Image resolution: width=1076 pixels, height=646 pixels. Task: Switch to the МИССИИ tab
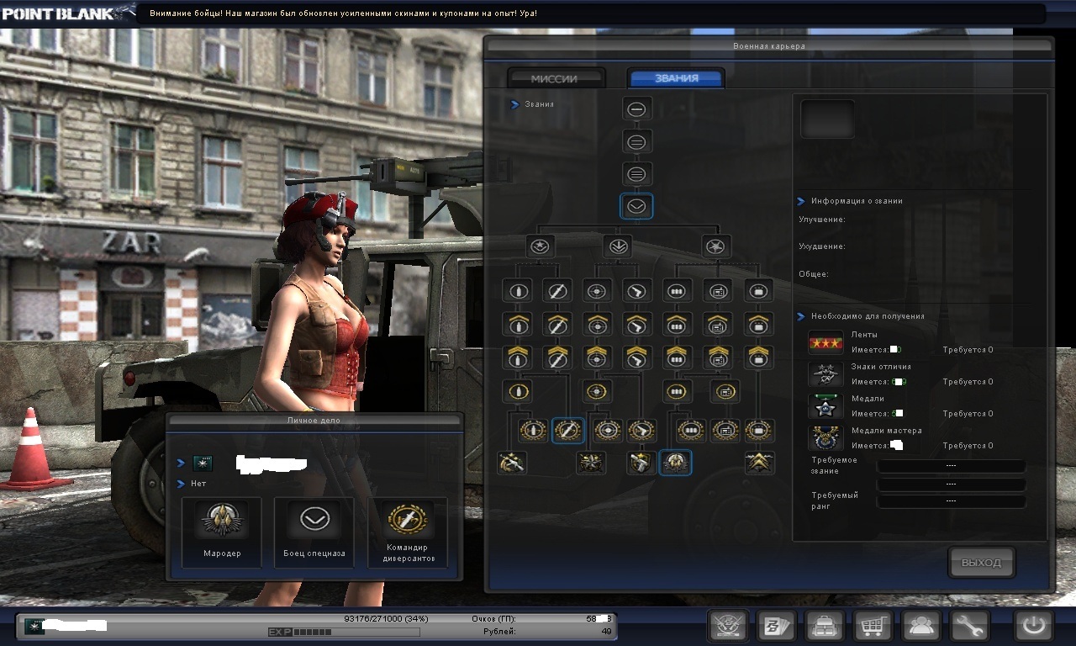click(555, 78)
